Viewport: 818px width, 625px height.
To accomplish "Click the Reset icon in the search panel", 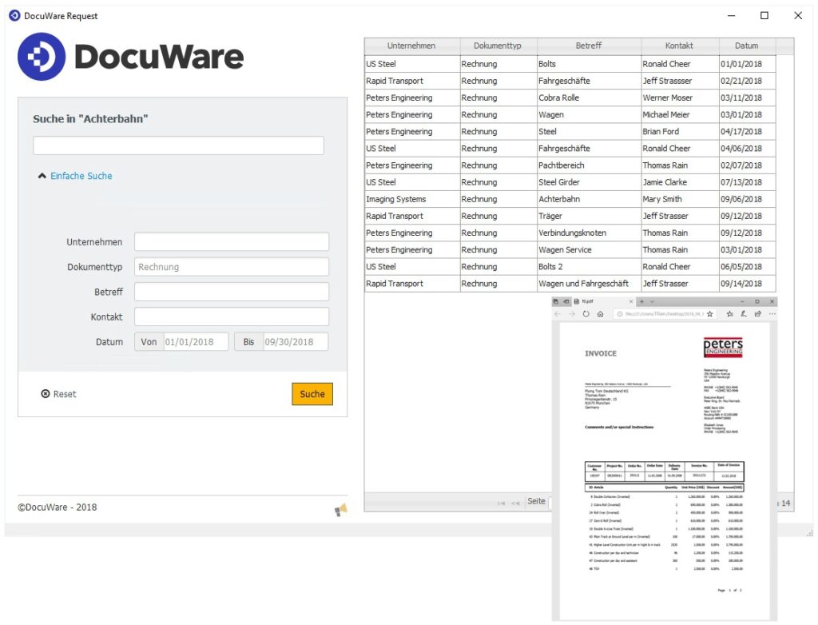I will coord(46,394).
